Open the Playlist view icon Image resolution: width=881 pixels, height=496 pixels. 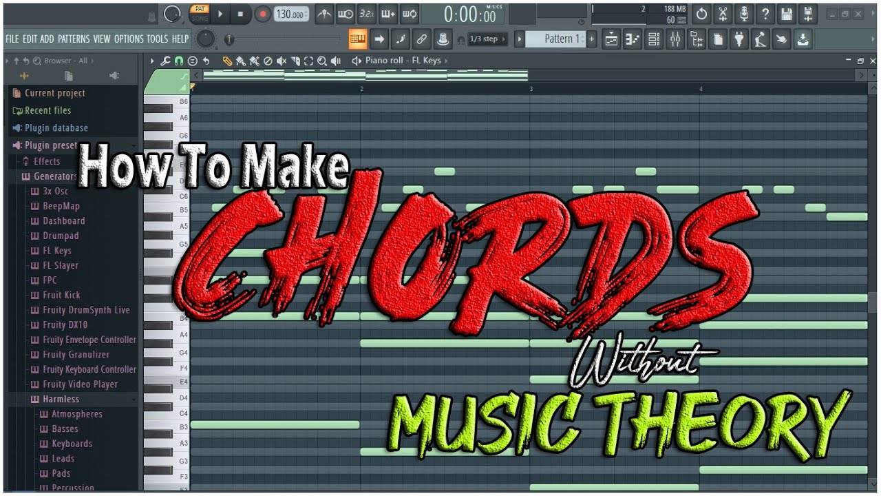pos(611,39)
